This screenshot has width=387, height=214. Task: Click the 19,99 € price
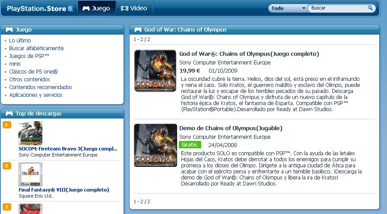click(190, 70)
